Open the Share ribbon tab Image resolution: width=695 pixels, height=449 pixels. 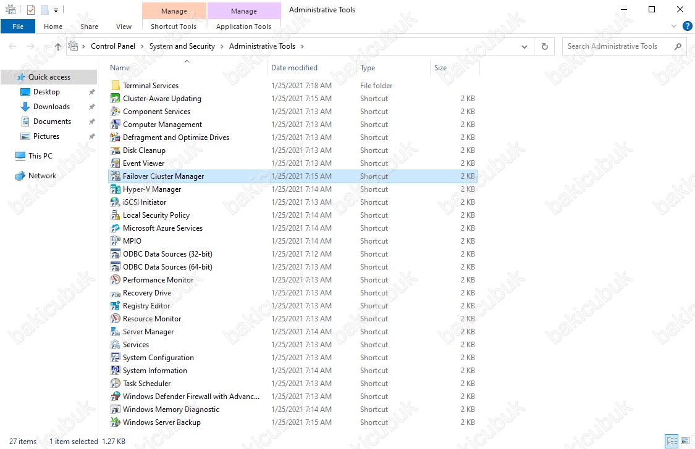point(89,27)
